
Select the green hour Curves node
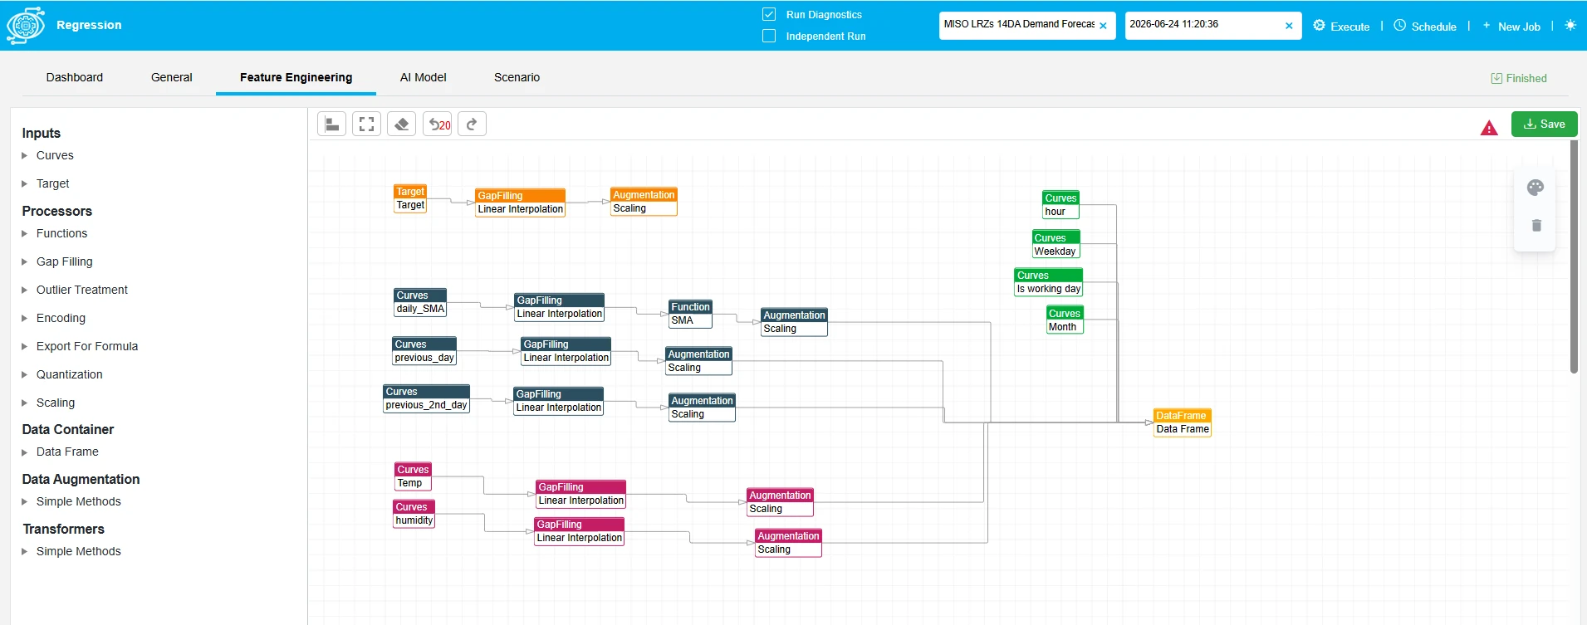click(1060, 205)
